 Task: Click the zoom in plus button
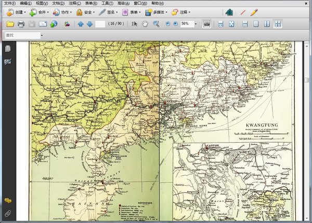[175, 24]
